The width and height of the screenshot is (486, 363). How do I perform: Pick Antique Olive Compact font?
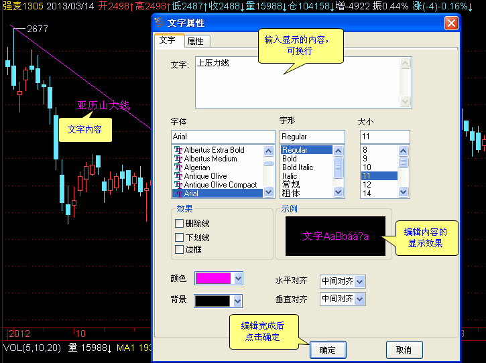(x=220, y=185)
